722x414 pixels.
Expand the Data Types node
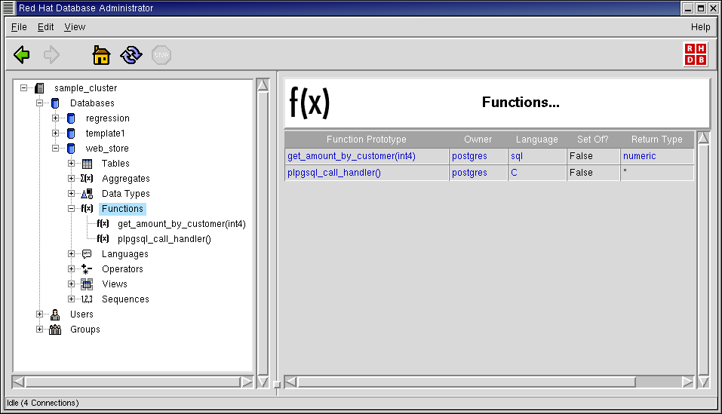(72, 194)
